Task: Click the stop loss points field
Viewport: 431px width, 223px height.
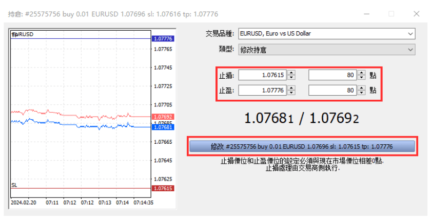Action: 332,75
